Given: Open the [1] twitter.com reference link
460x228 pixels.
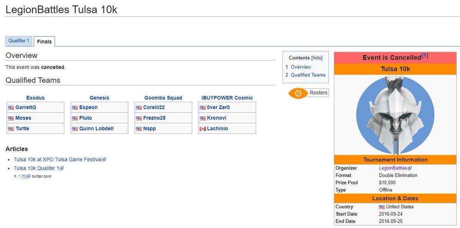Looking at the screenshot, I should [x=26, y=176].
